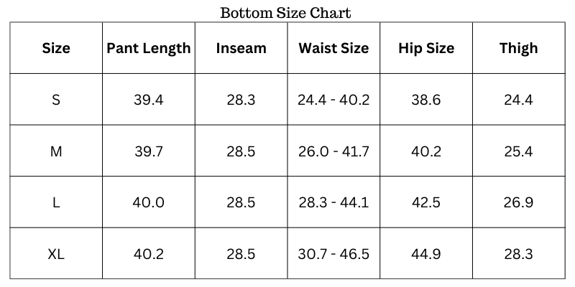
Task: Click hip size value 44.9
Action: click(x=426, y=254)
